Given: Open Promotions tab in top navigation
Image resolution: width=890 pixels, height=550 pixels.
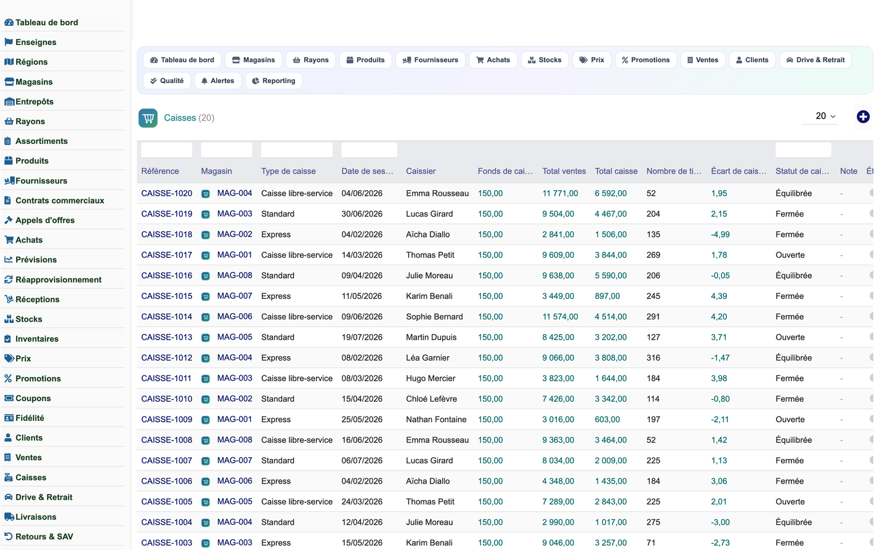Looking at the screenshot, I should (645, 60).
